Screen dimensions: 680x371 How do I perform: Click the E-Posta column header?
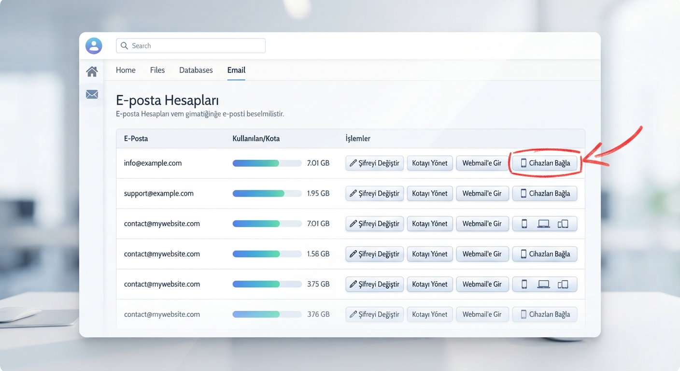[136, 139]
